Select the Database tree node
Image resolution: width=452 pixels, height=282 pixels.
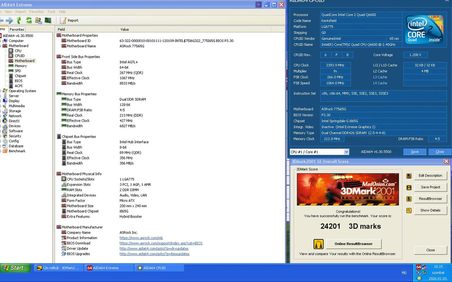coord(16,146)
